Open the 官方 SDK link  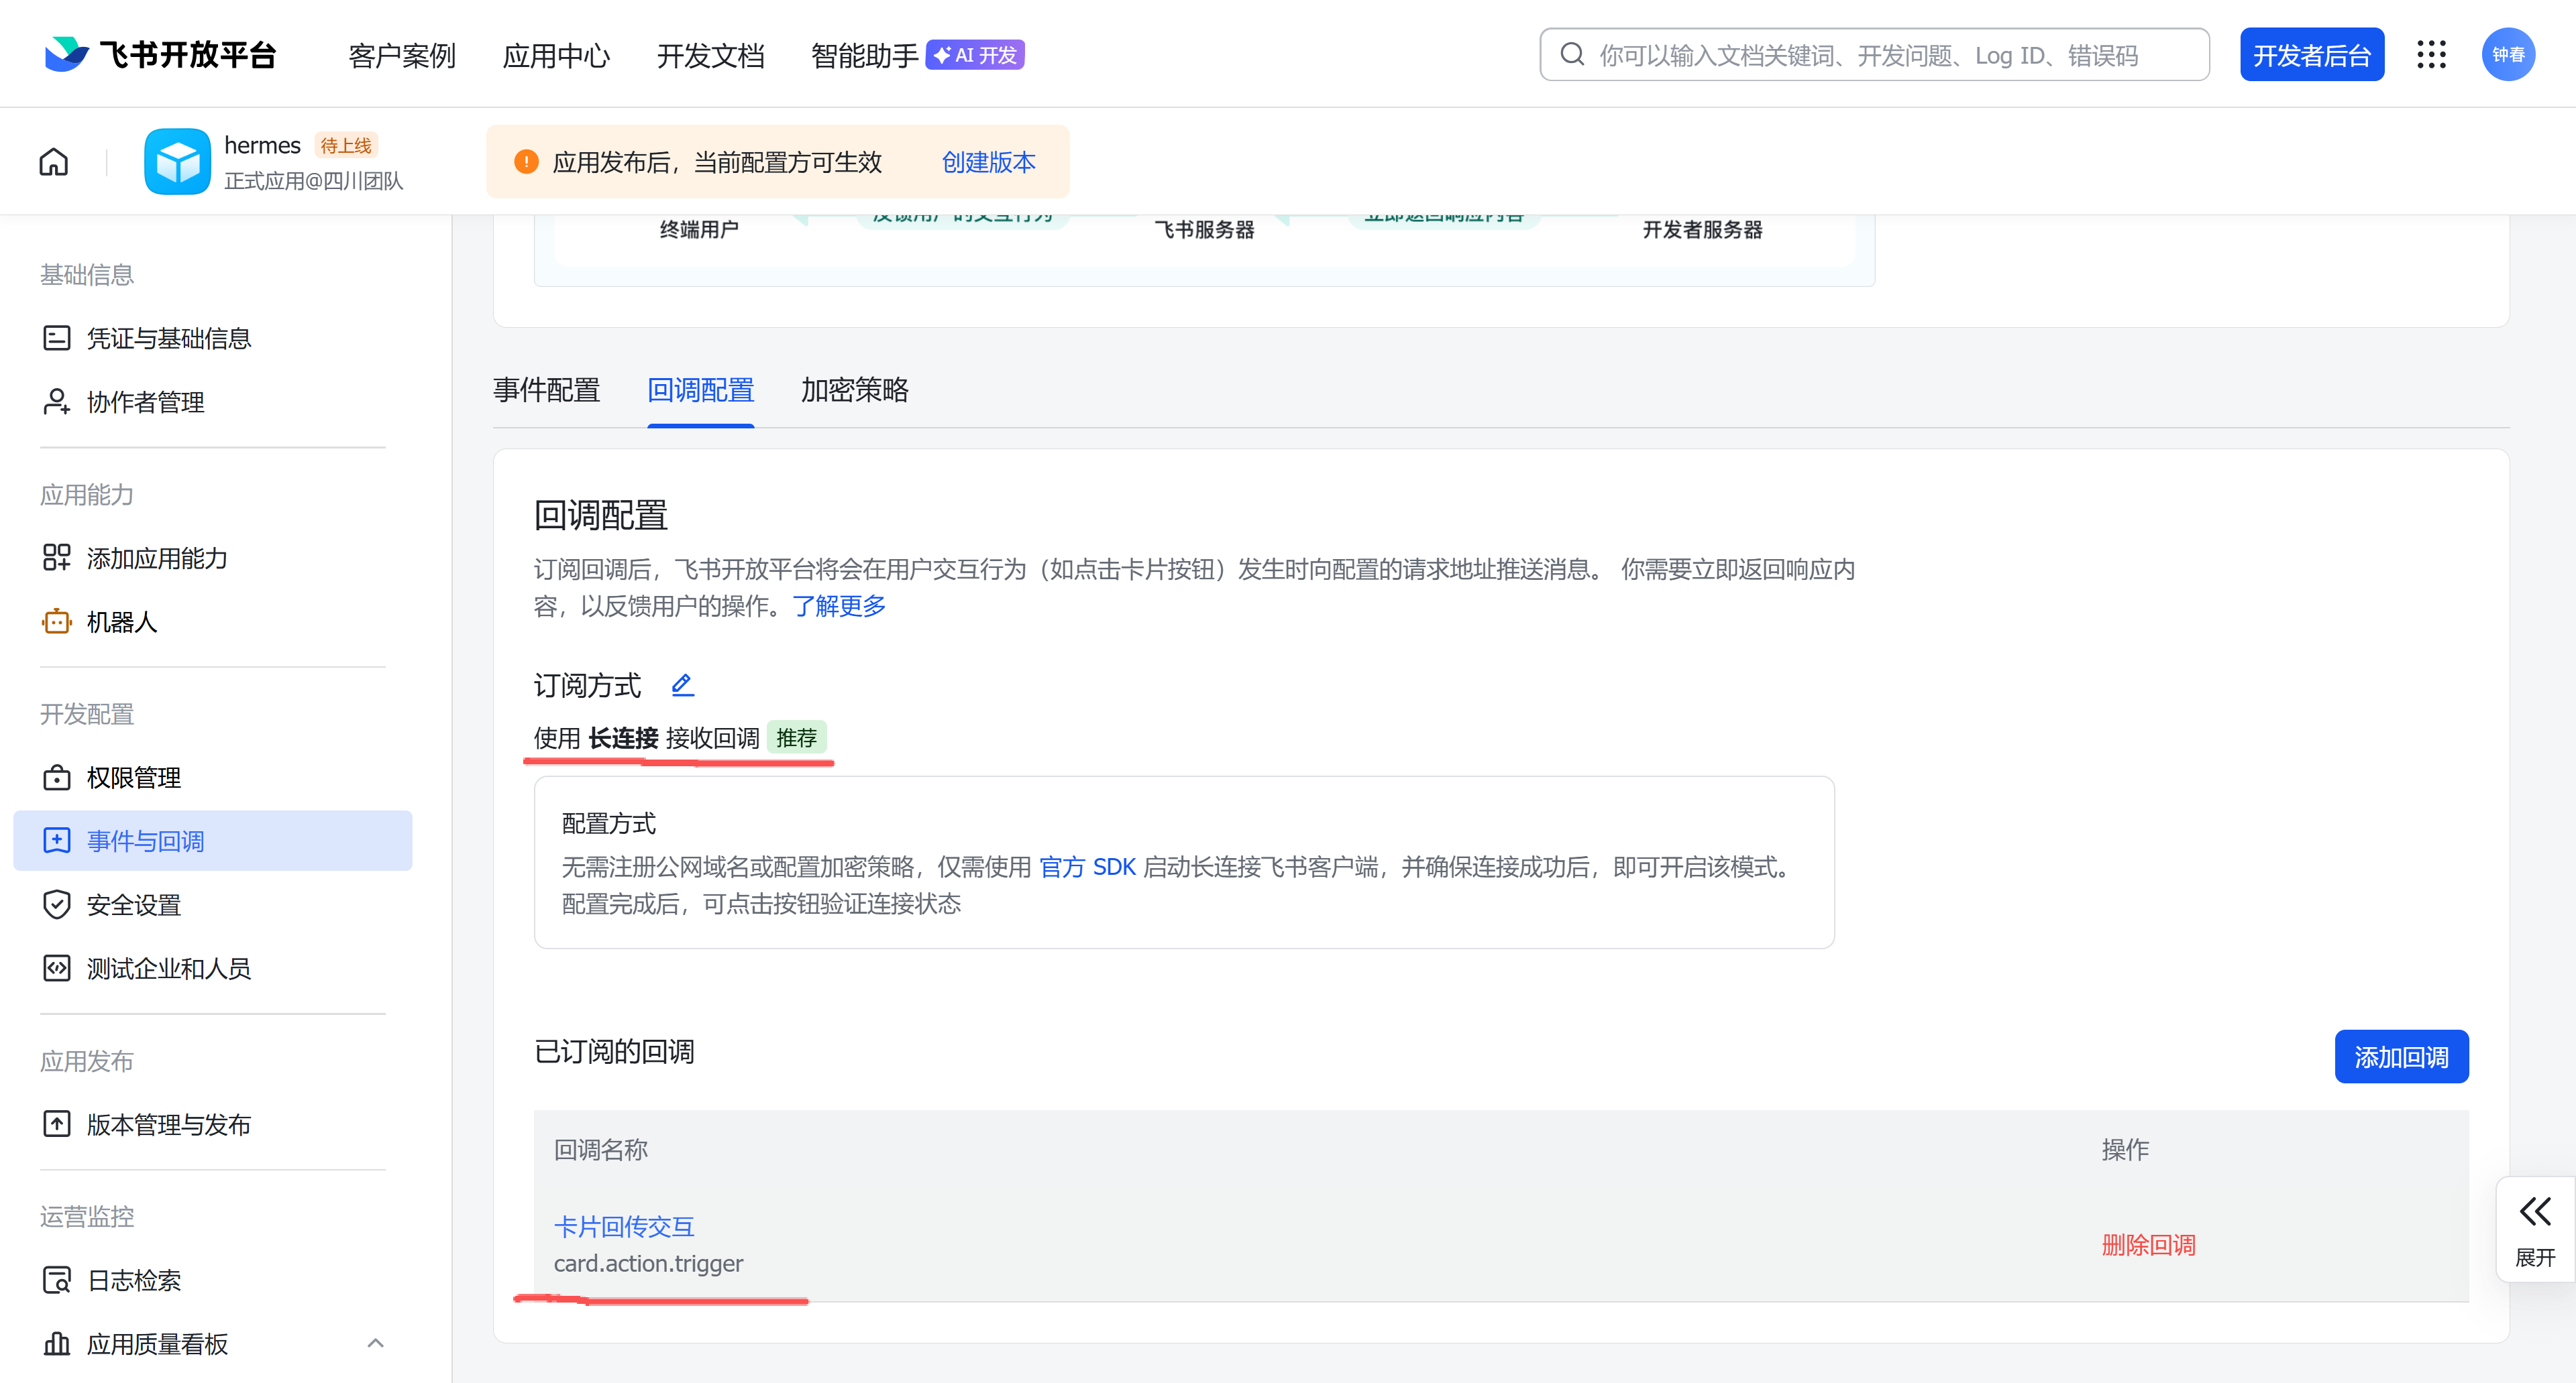click(x=1087, y=866)
